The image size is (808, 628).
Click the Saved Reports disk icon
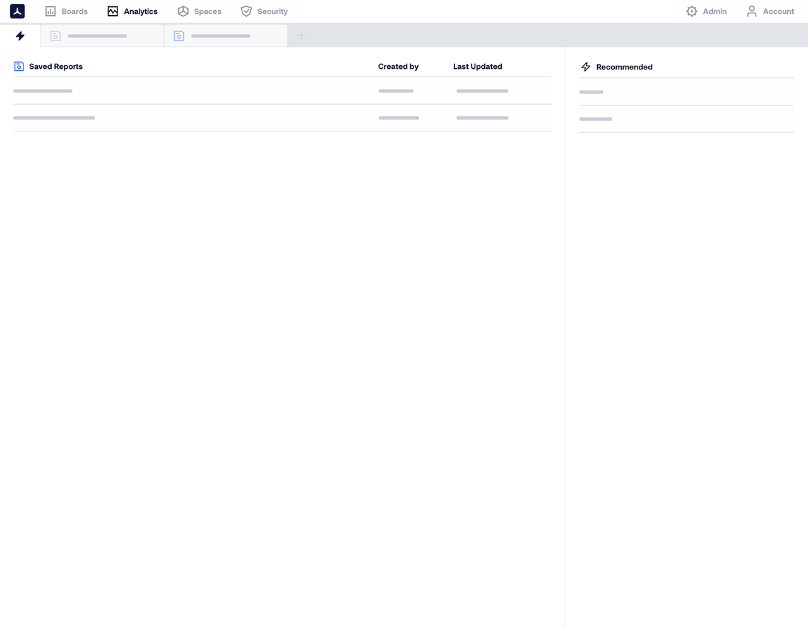coord(19,66)
